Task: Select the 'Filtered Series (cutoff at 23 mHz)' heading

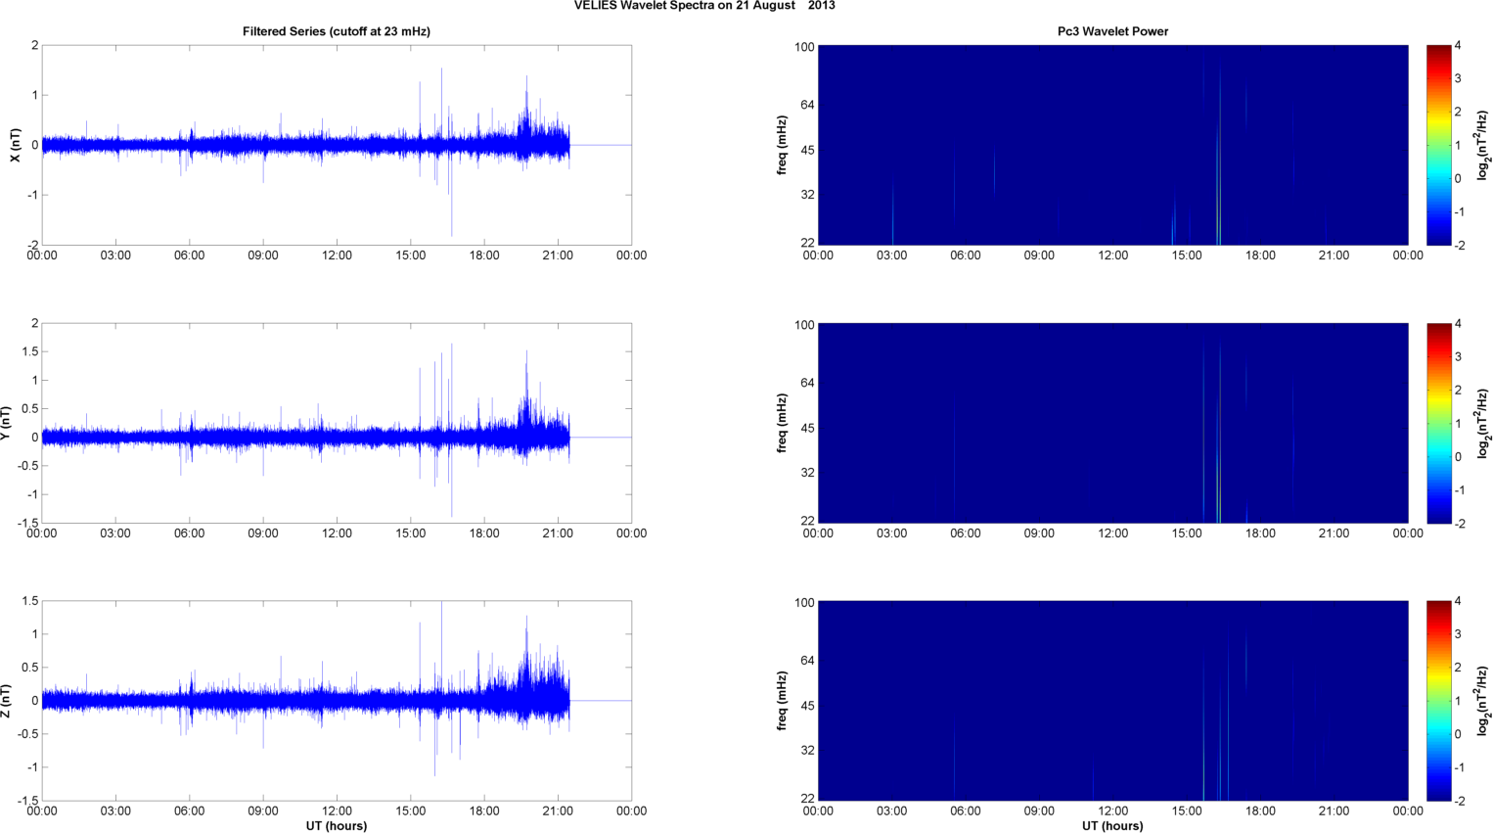Action: coord(337,31)
